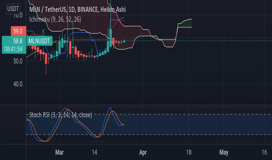Click the red 59.0 price label

pos(19,31)
